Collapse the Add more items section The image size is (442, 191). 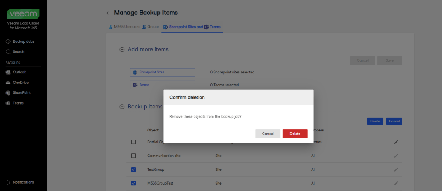click(122, 50)
